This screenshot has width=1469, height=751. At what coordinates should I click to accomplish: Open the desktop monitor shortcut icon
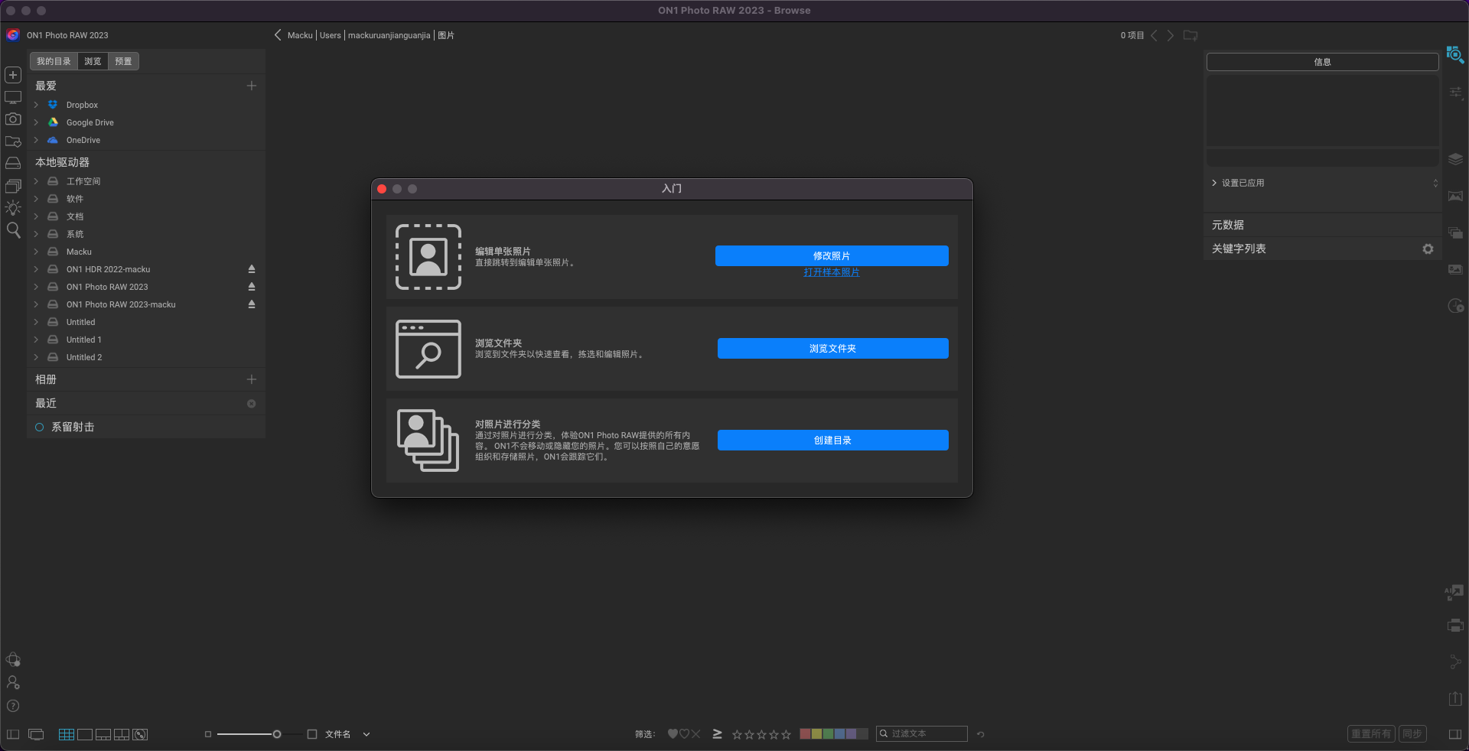click(x=13, y=97)
